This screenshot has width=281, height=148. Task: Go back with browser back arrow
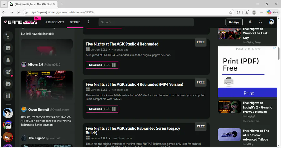(x=4, y=12)
